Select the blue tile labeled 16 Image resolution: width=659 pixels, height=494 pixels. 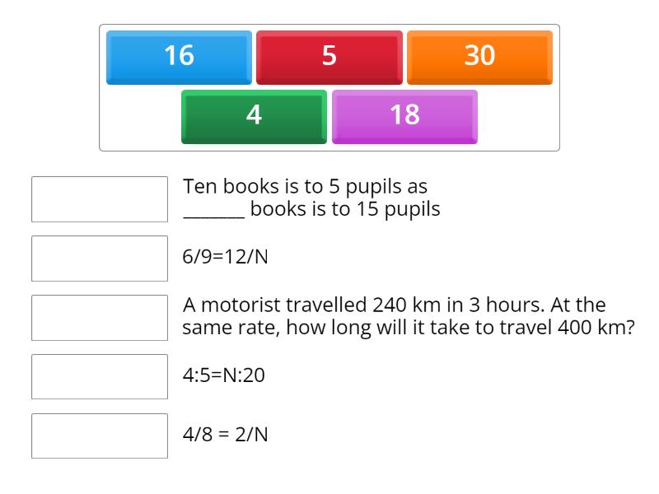coord(178,56)
